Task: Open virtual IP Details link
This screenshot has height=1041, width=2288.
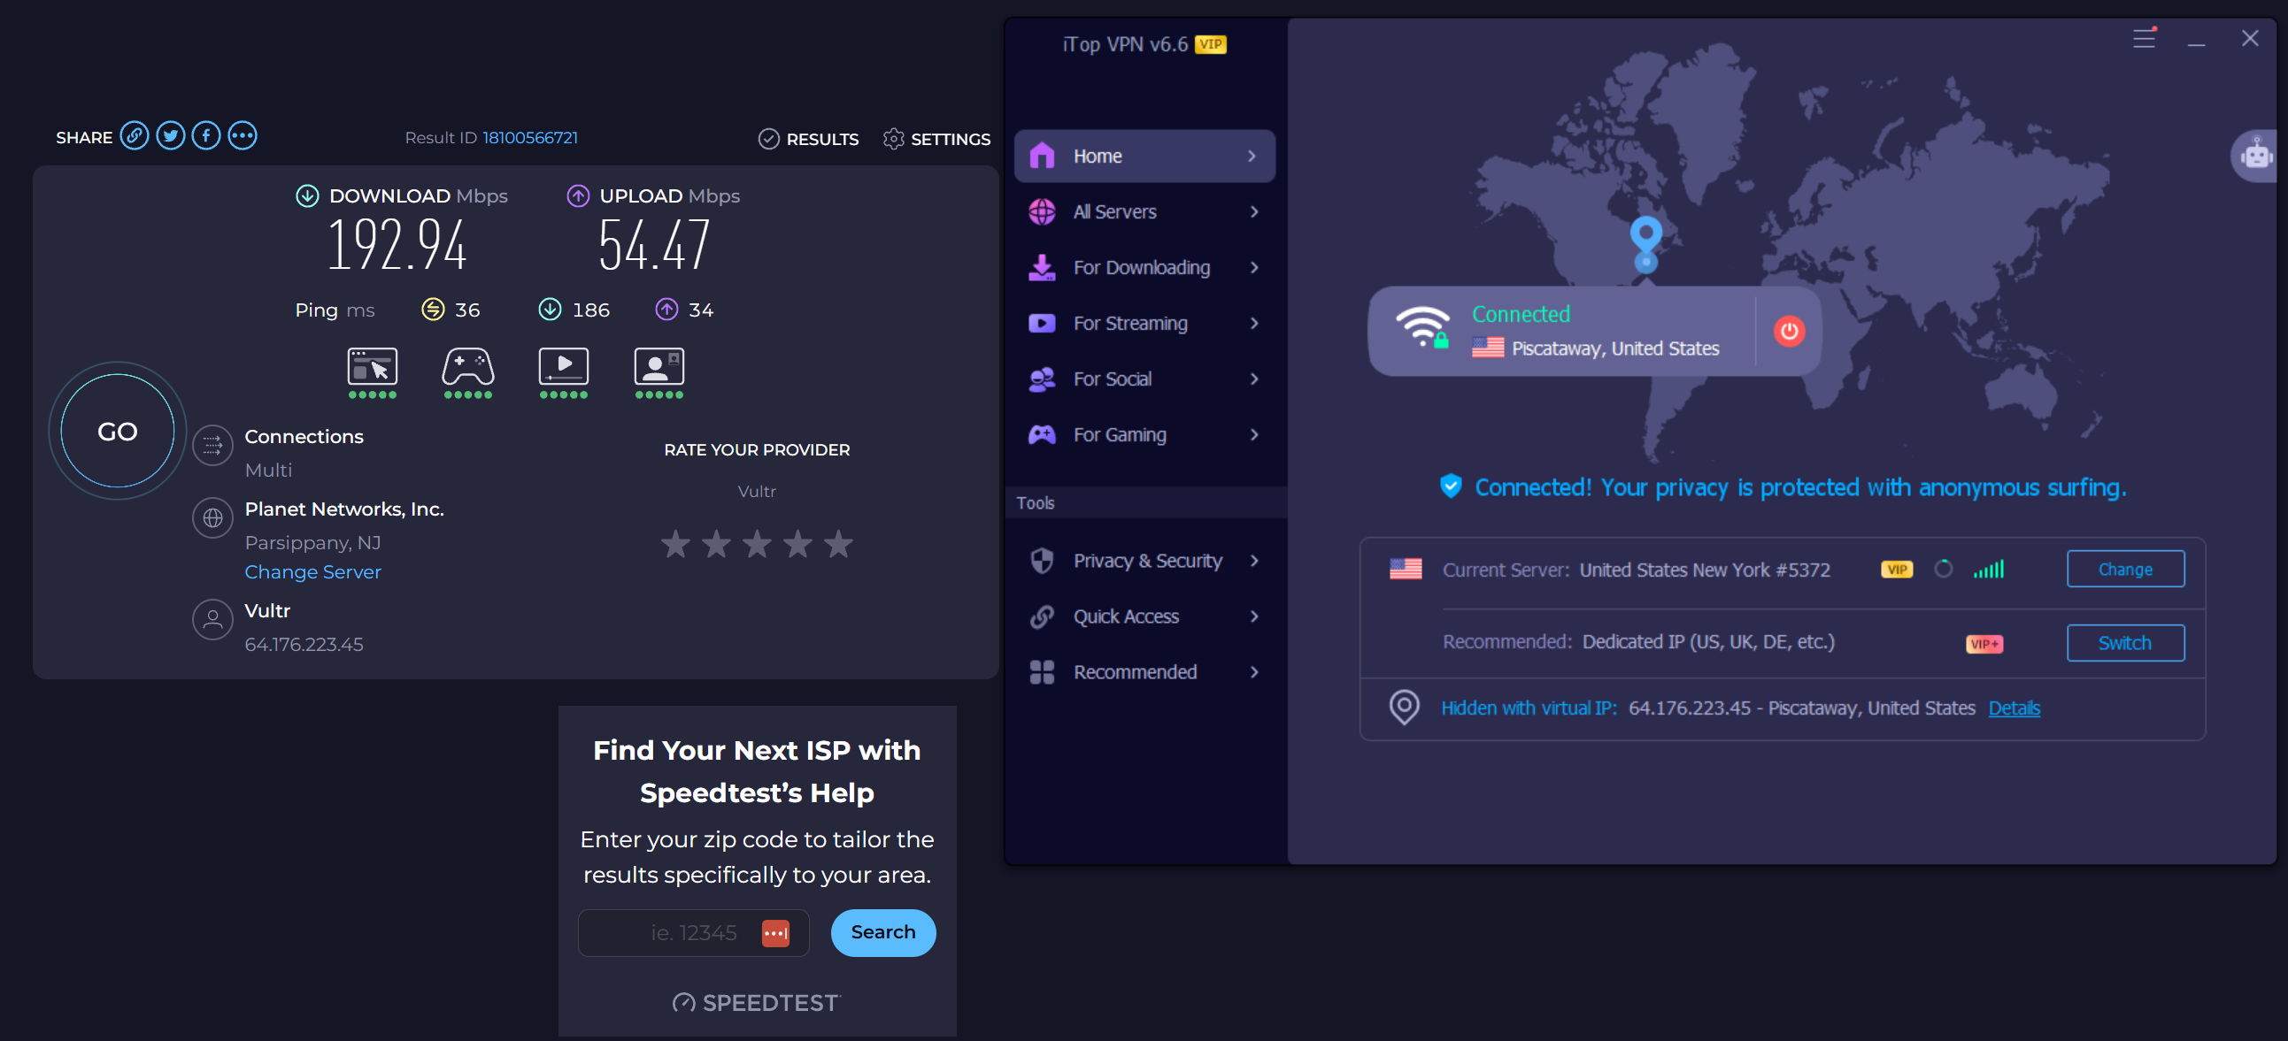Action: pos(2014,708)
